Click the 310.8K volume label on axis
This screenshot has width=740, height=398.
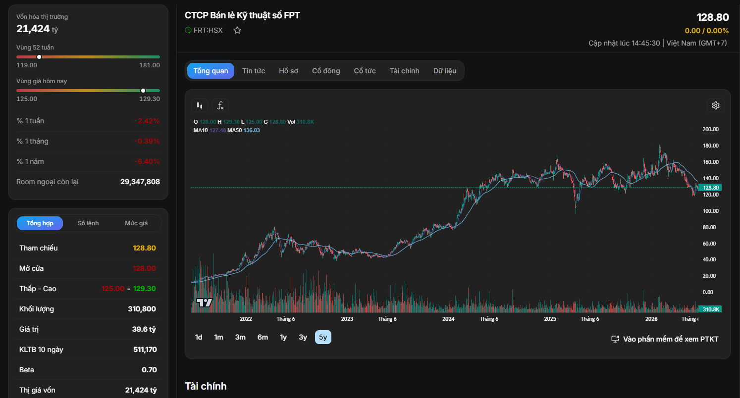pos(711,309)
